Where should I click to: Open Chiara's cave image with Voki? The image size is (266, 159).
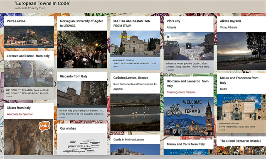pos(29,137)
